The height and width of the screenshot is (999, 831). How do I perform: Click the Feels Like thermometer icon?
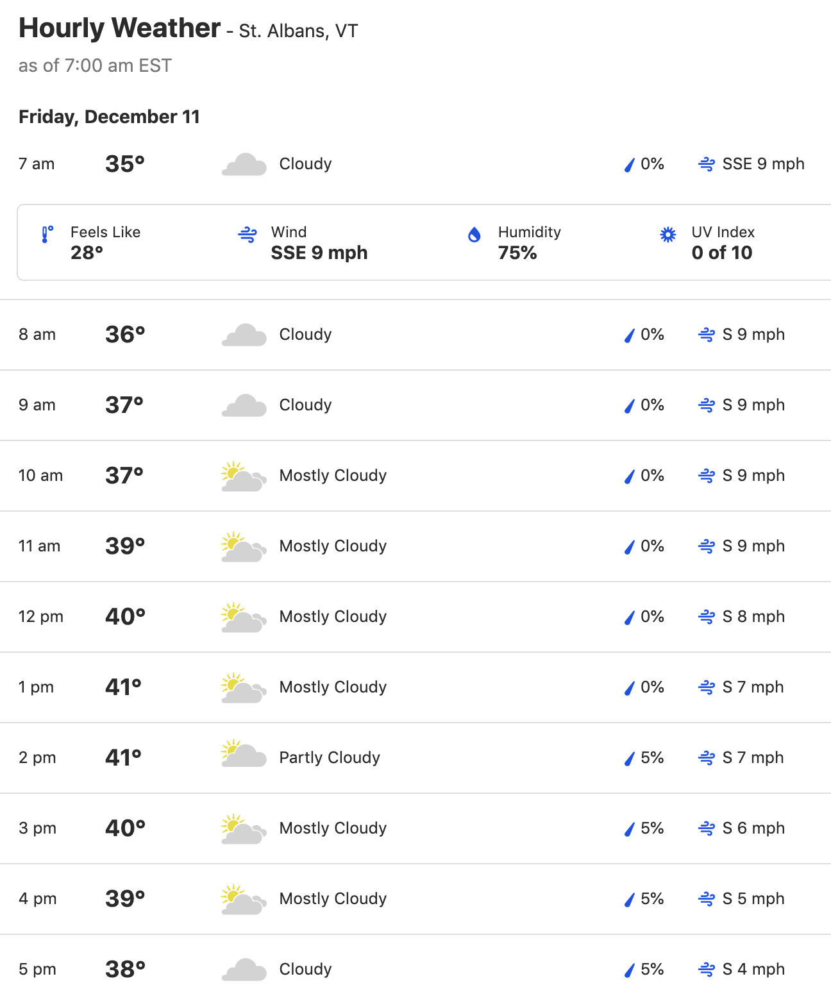click(x=47, y=235)
